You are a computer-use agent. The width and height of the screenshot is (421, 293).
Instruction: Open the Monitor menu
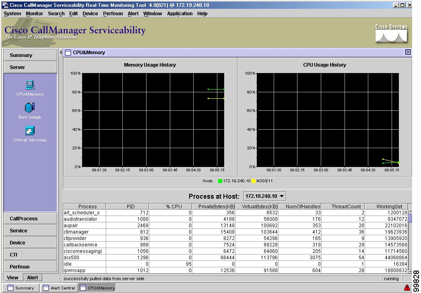34,14
